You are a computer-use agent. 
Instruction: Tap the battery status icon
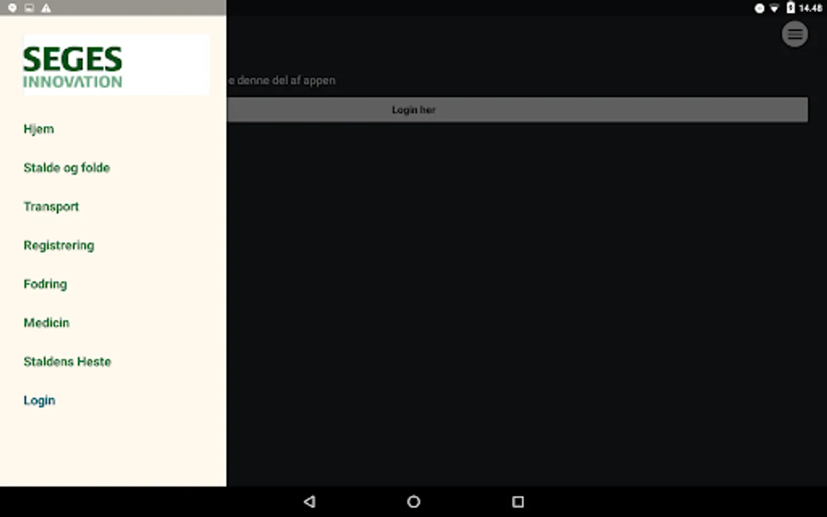[790, 8]
